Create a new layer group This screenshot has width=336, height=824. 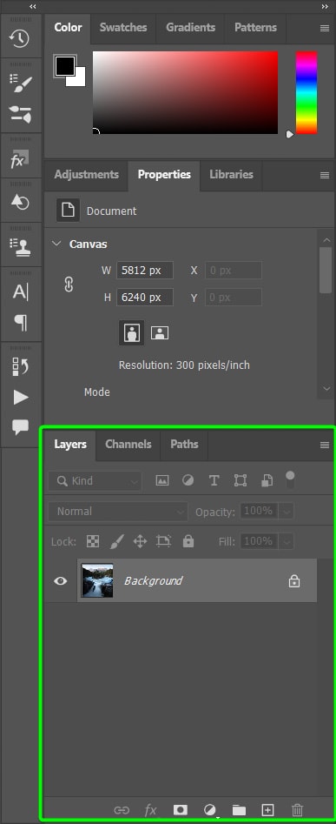(x=239, y=810)
